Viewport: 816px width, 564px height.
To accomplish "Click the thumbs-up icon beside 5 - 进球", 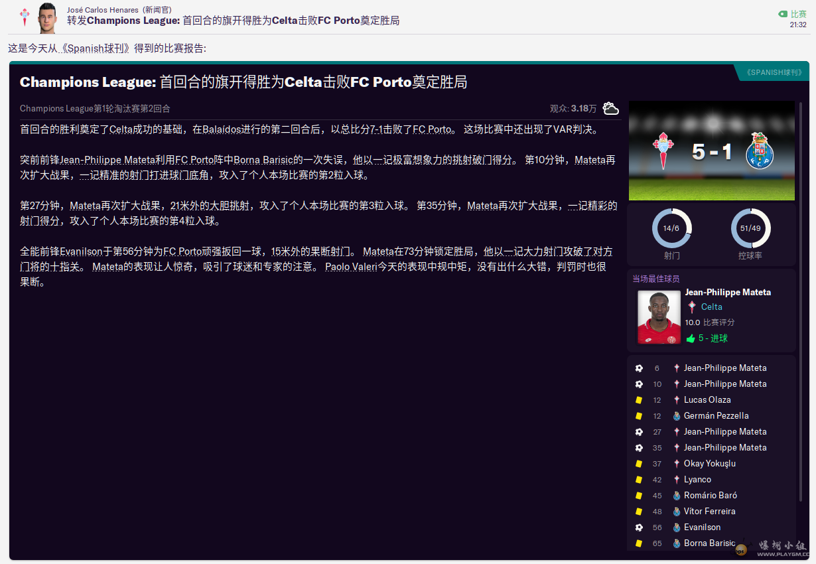I will (x=691, y=338).
